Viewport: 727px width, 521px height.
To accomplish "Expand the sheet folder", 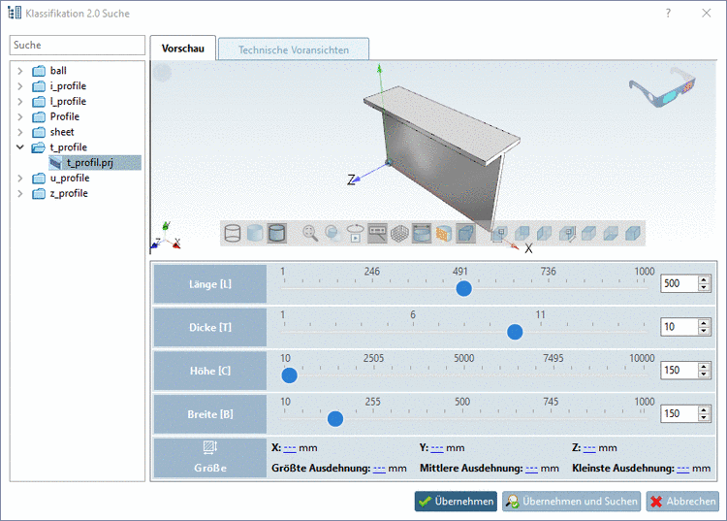I will tap(20, 132).
